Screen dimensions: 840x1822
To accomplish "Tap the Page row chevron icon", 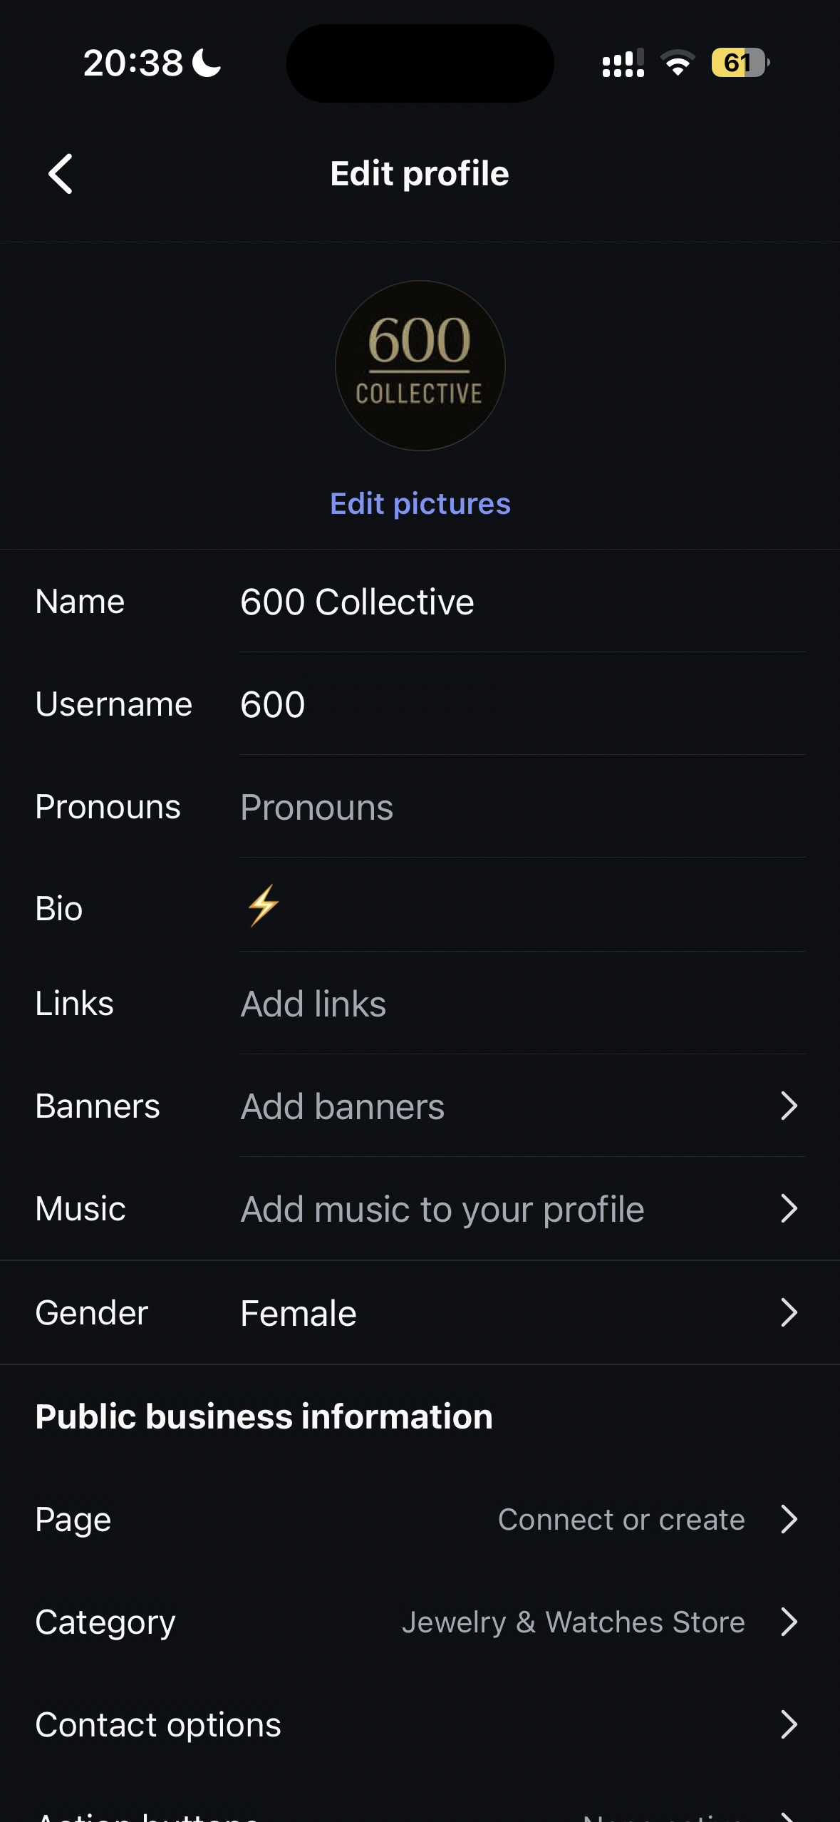I will 788,1520.
